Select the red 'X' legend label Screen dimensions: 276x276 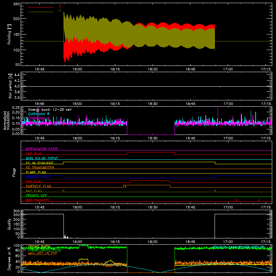coord(60,6)
